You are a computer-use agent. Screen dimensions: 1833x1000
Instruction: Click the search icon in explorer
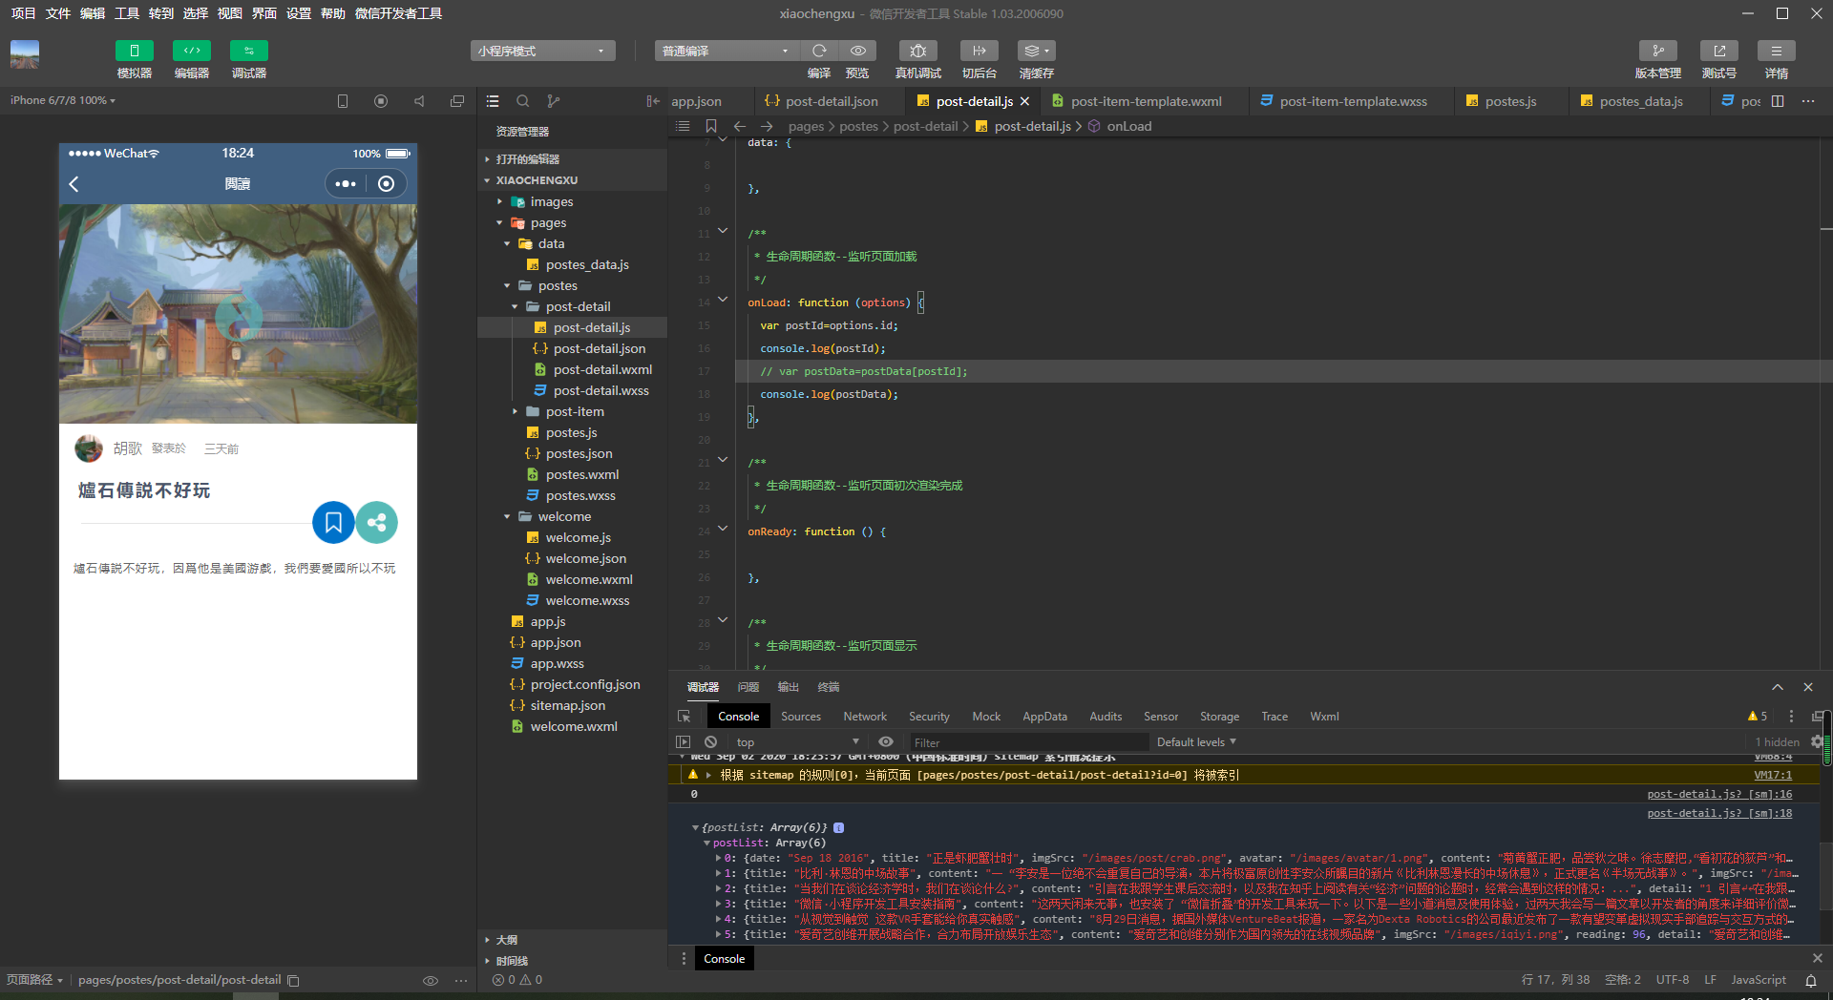click(x=523, y=101)
